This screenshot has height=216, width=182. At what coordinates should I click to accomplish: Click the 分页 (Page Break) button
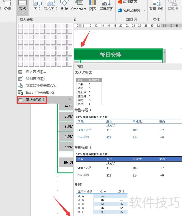pyautogui.click(x=7, y=5)
